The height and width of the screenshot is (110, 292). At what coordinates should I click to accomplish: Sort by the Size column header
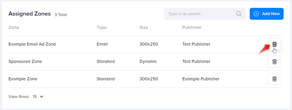pyautogui.click(x=144, y=27)
